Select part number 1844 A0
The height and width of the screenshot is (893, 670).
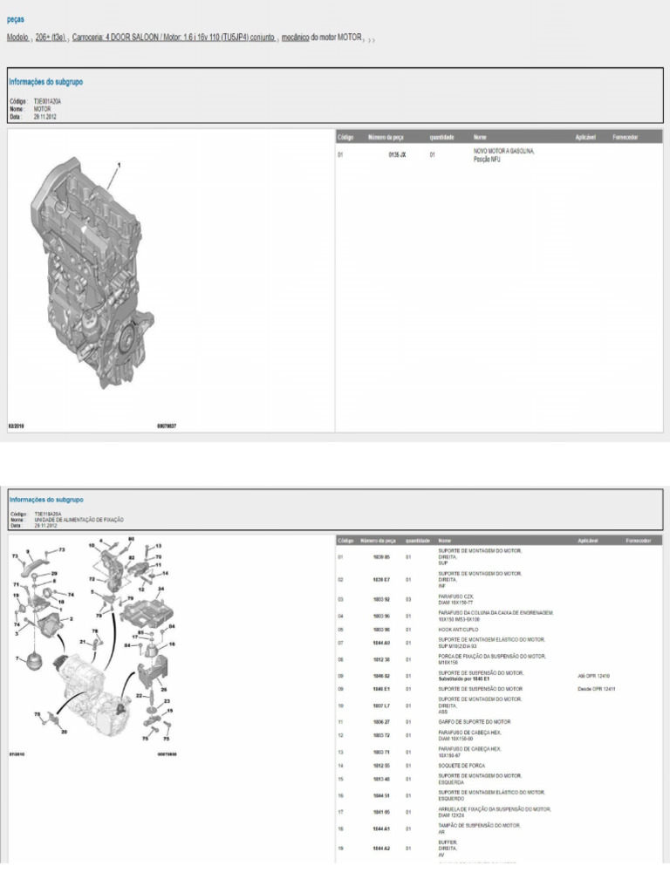(381, 643)
